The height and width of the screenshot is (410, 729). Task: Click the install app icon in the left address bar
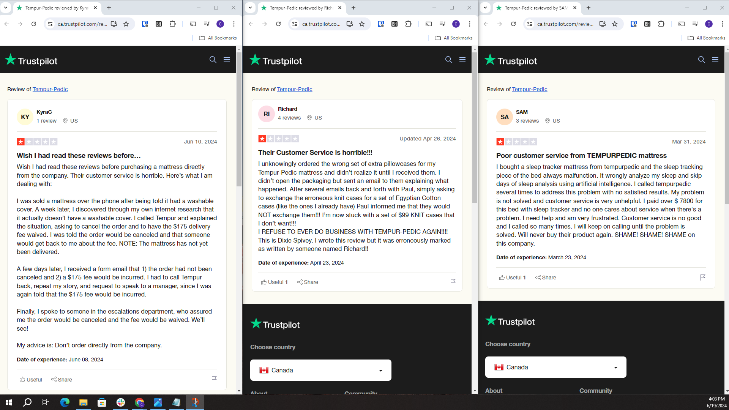pos(114,24)
